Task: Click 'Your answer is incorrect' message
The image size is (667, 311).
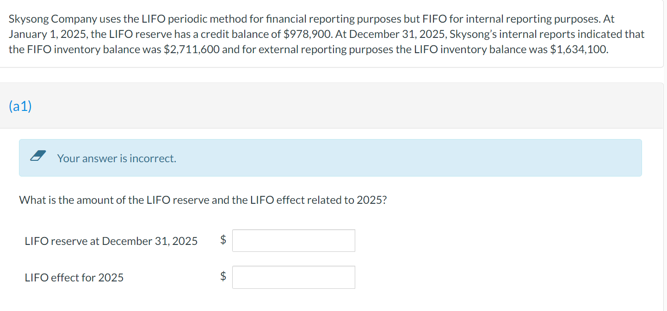Action: (116, 158)
